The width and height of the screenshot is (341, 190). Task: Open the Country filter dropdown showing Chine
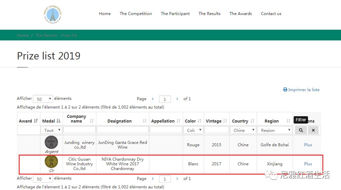[243, 130]
